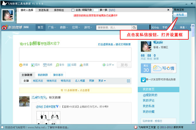Add music via 音乐

pos(60,65)
